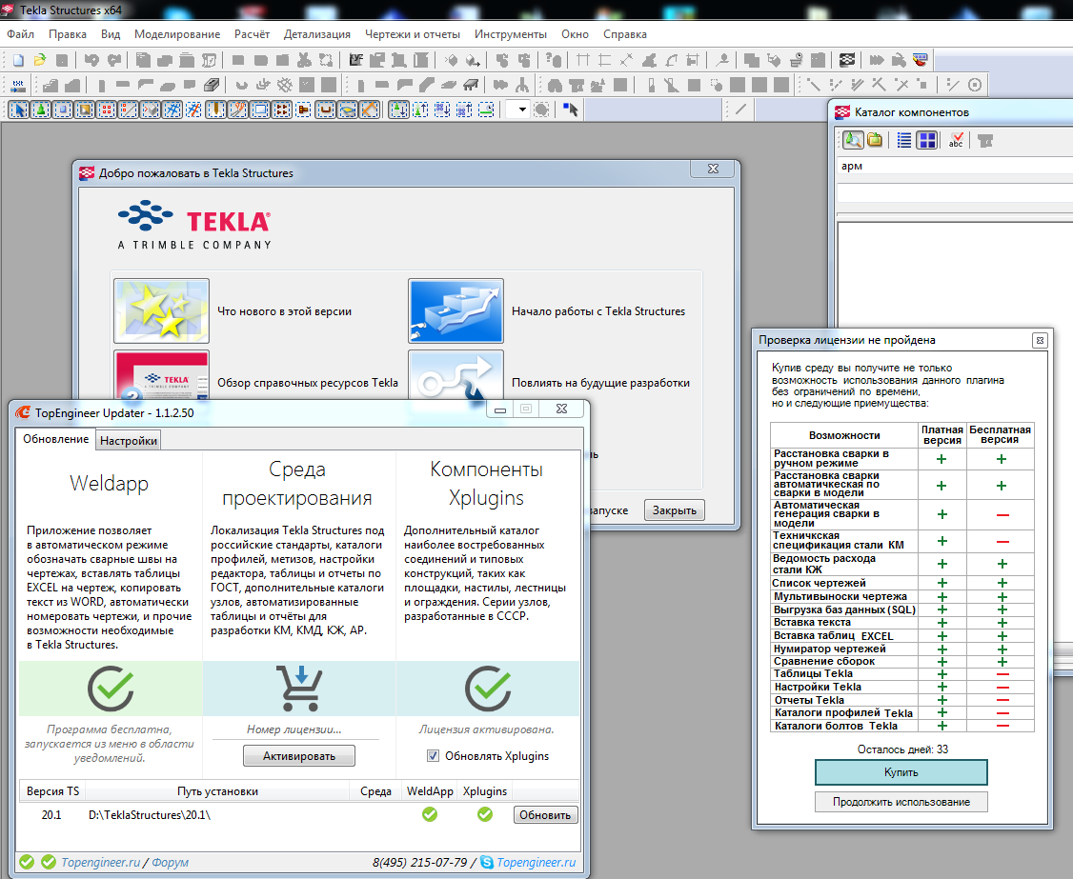
Task: Toggle the Обновлять Xplugins checkbox
Action: tap(433, 756)
